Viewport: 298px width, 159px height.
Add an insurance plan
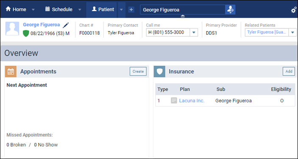tap(289, 71)
